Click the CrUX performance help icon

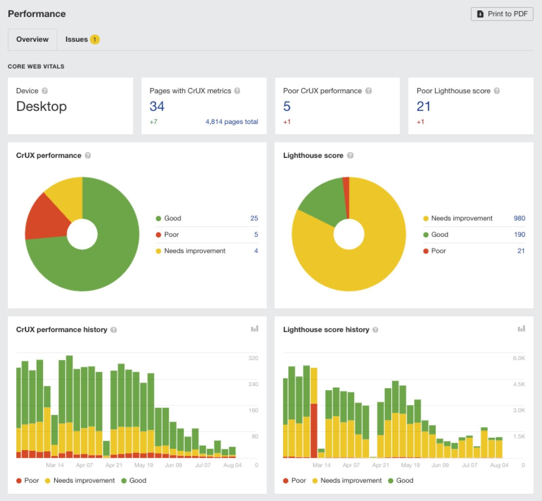click(88, 155)
